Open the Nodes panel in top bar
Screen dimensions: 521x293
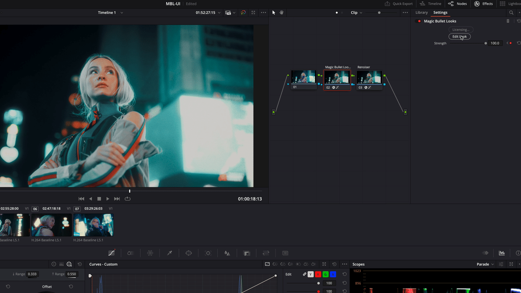458,3
